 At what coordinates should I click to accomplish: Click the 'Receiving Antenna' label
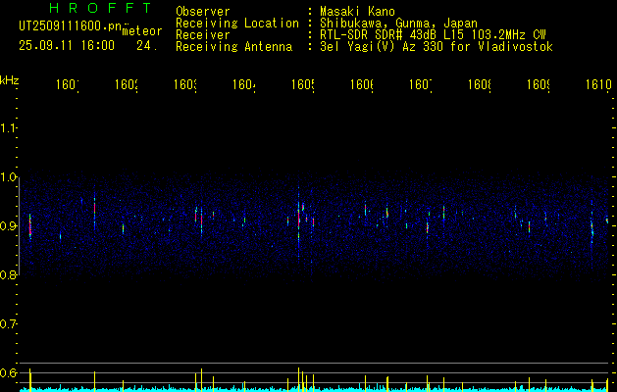tap(233, 47)
